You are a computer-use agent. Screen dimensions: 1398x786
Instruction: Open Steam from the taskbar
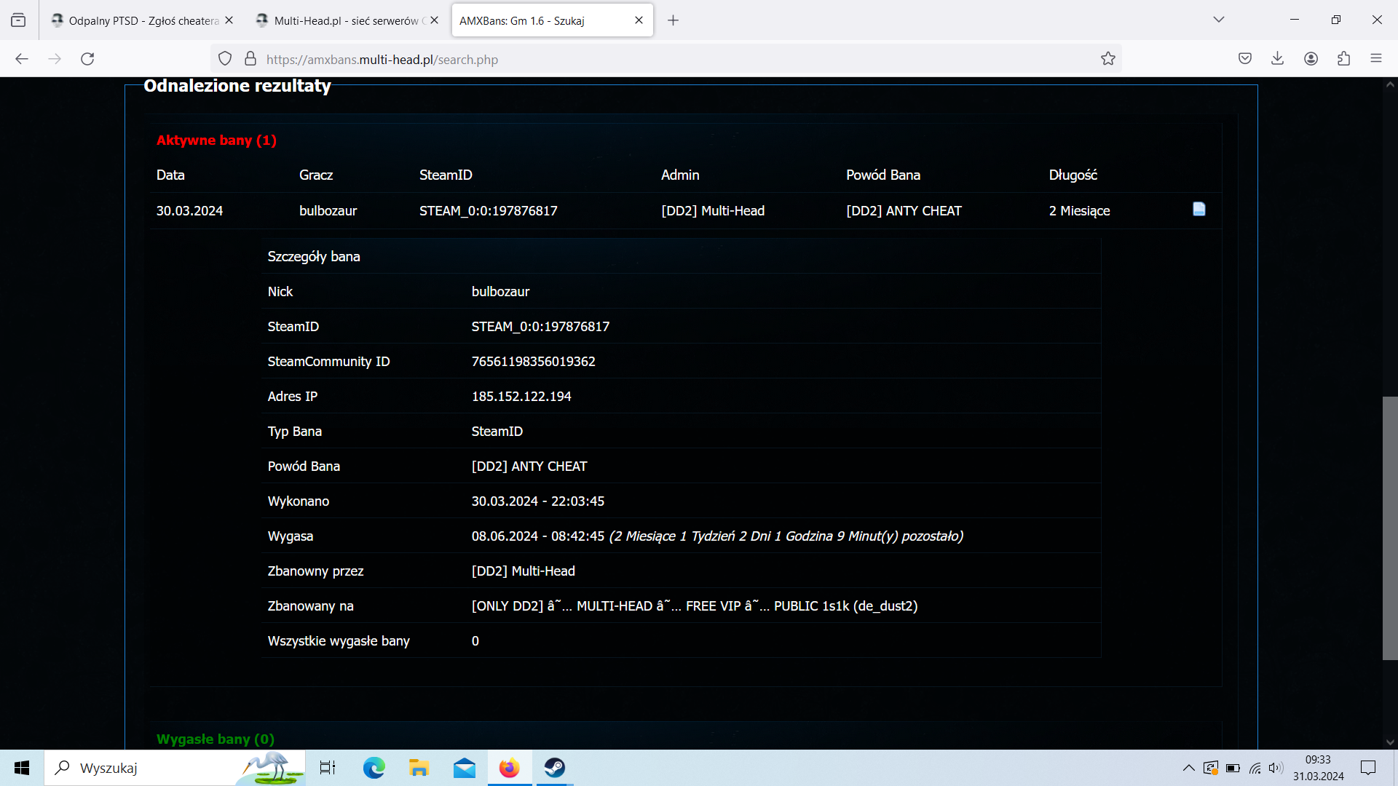click(x=554, y=768)
